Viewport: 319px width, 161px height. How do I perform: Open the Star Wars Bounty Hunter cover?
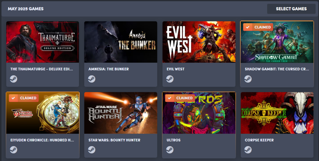click(121, 113)
